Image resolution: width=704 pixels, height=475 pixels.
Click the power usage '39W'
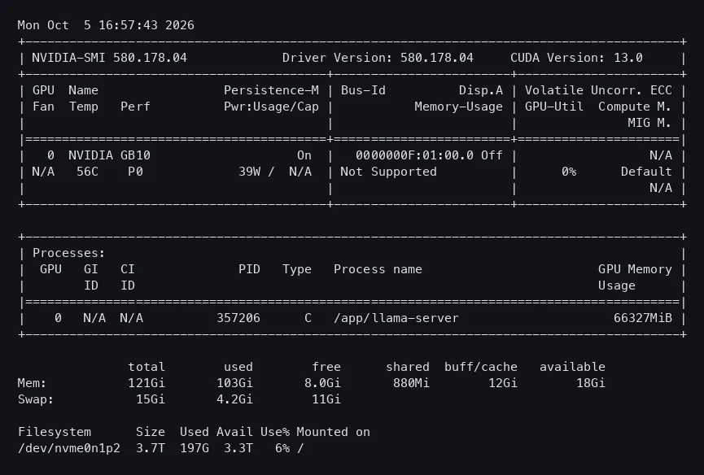pyautogui.click(x=249, y=172)
